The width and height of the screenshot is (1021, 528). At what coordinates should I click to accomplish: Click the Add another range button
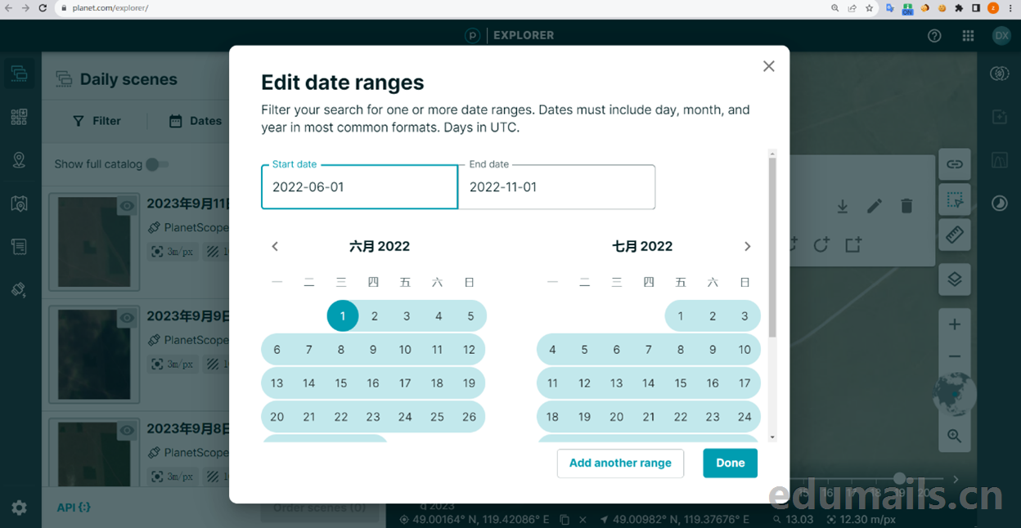(x=620, y=463)
